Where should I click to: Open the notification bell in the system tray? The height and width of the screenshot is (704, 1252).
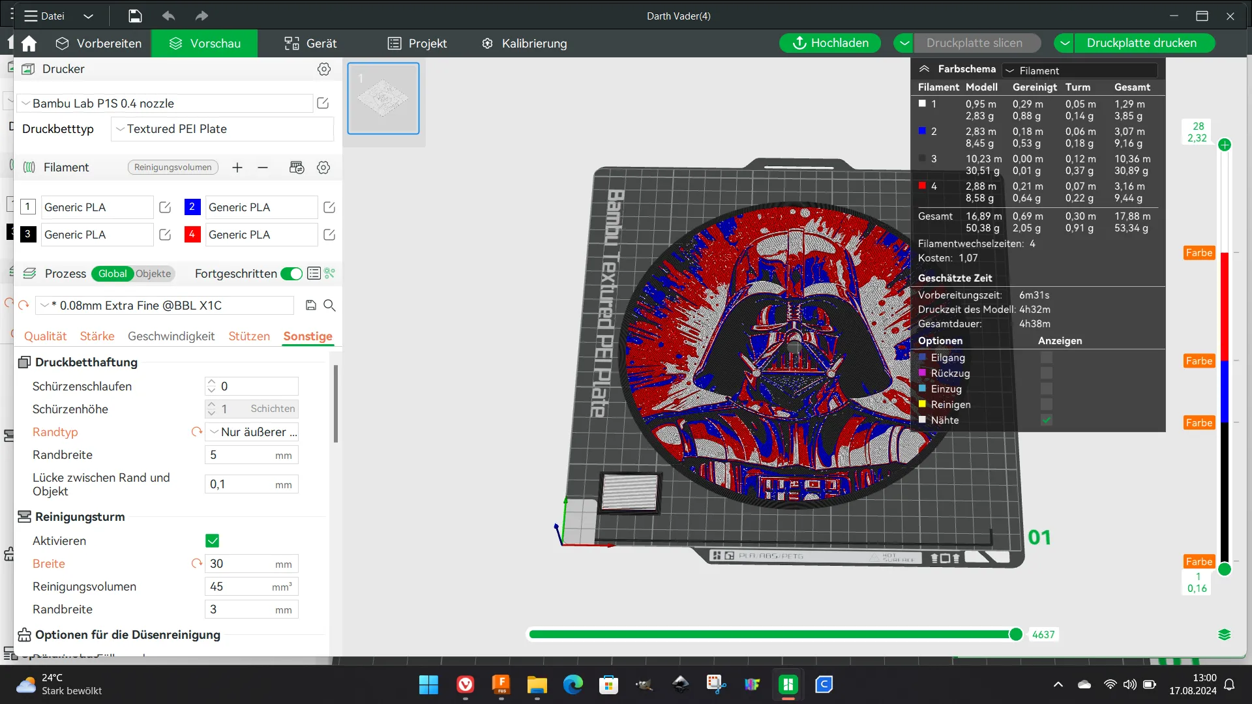pos(1229,684)
